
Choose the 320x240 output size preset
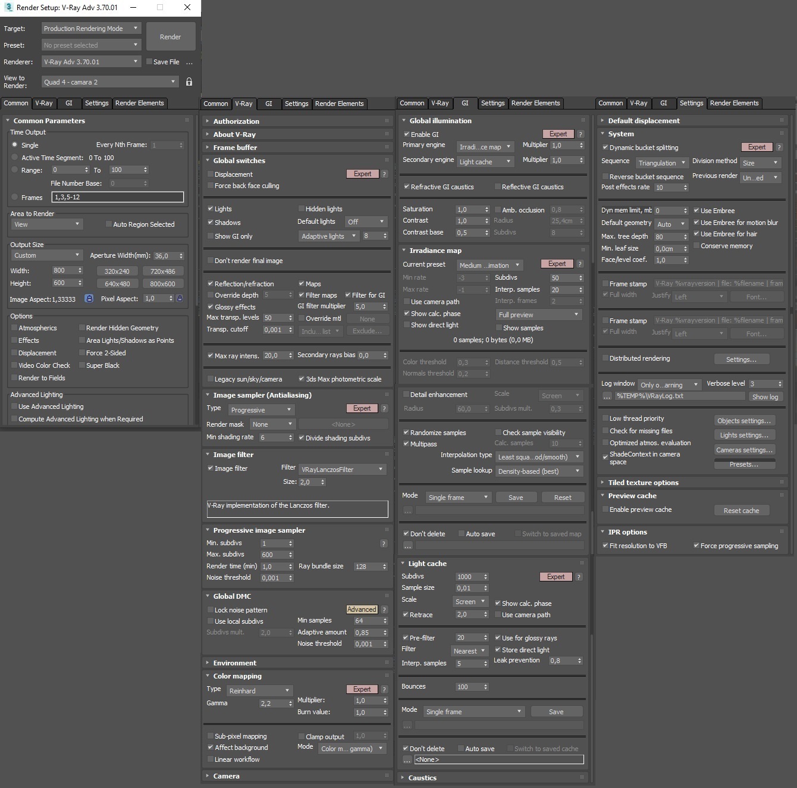click(x=117, y=271)
